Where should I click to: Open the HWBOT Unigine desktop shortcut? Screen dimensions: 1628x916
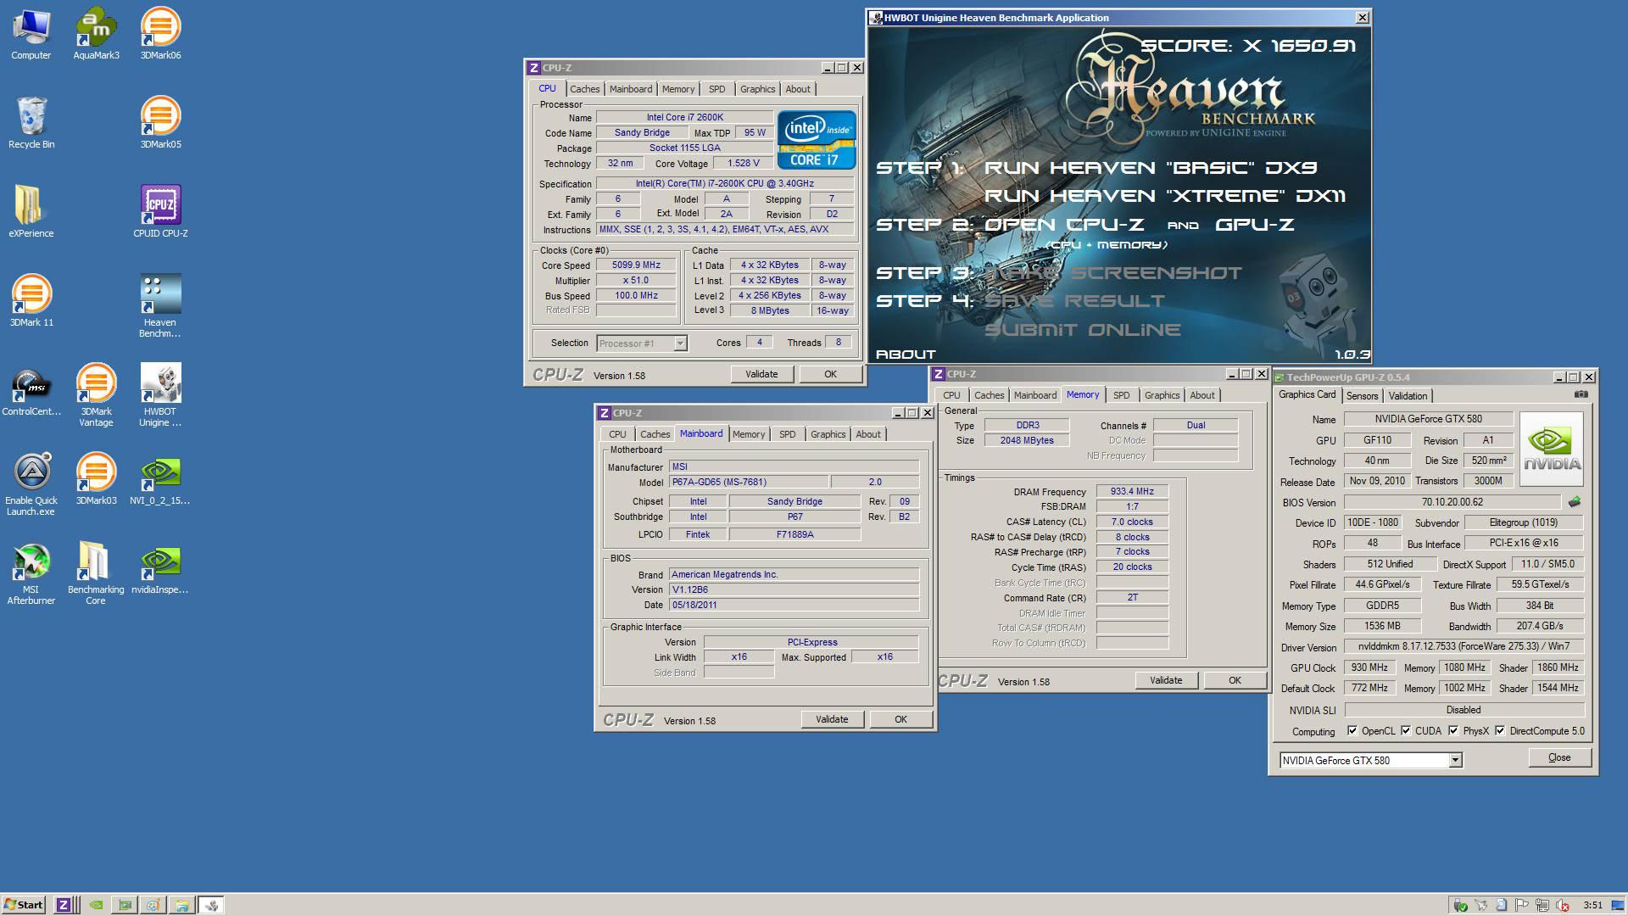pyautogui.click(x=160, y=394)
